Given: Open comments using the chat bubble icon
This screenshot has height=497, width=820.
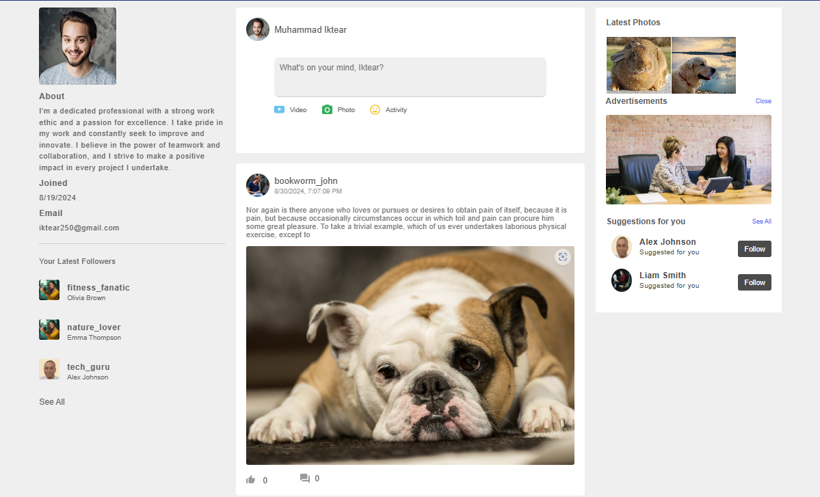Looking at the screenshot, I should (305, 479).
